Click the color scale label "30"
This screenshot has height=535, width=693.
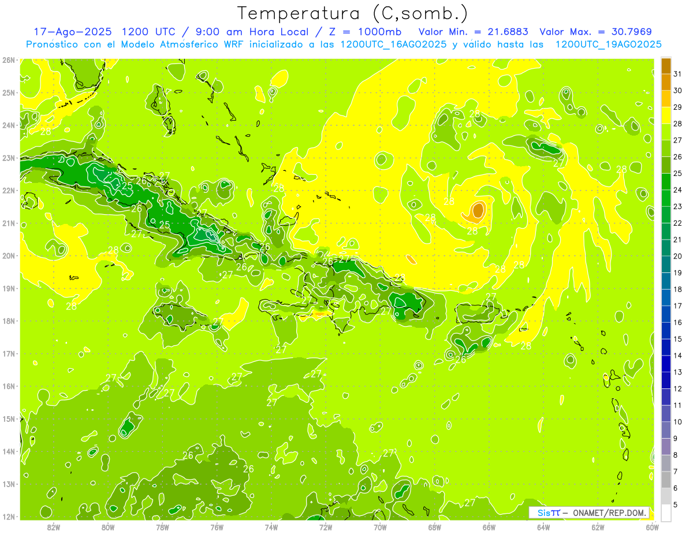(677, 91)
